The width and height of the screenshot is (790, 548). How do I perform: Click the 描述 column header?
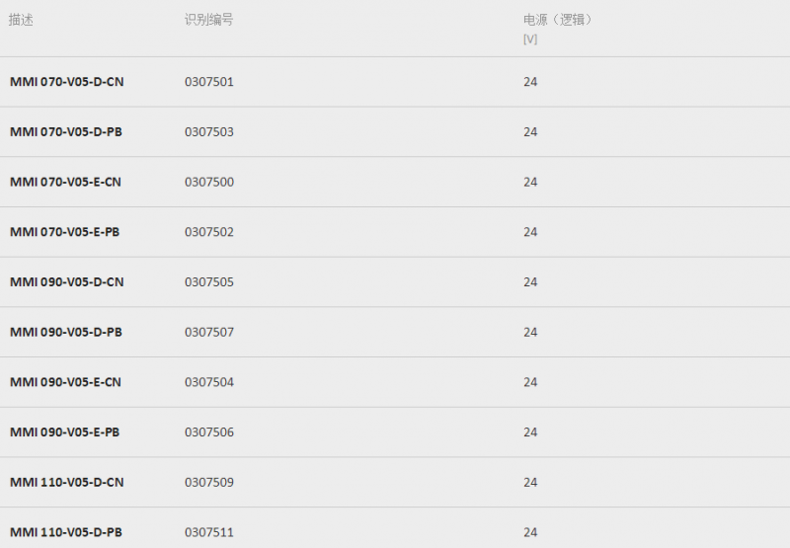tap(21, 20)
